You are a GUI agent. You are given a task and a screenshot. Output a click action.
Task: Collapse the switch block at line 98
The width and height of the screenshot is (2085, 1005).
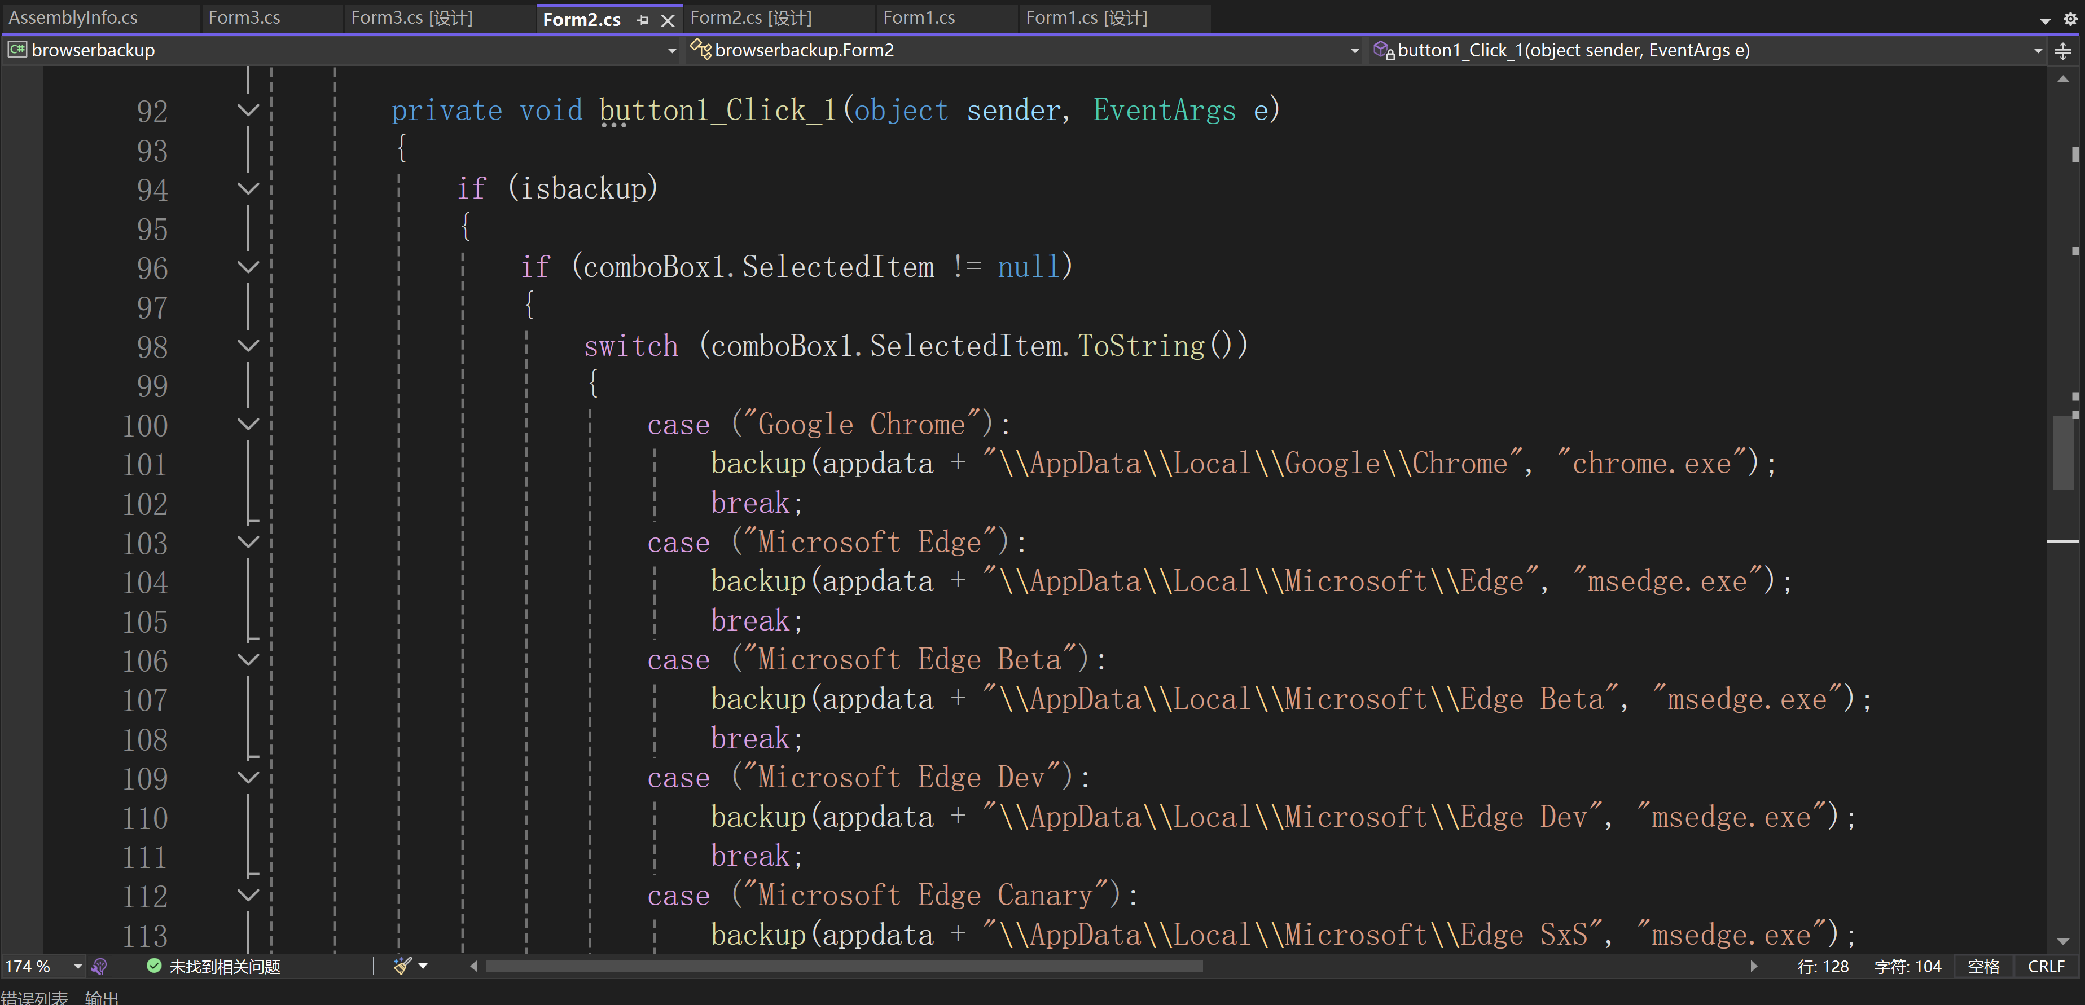pyautogui.click(x=248, y=346)
